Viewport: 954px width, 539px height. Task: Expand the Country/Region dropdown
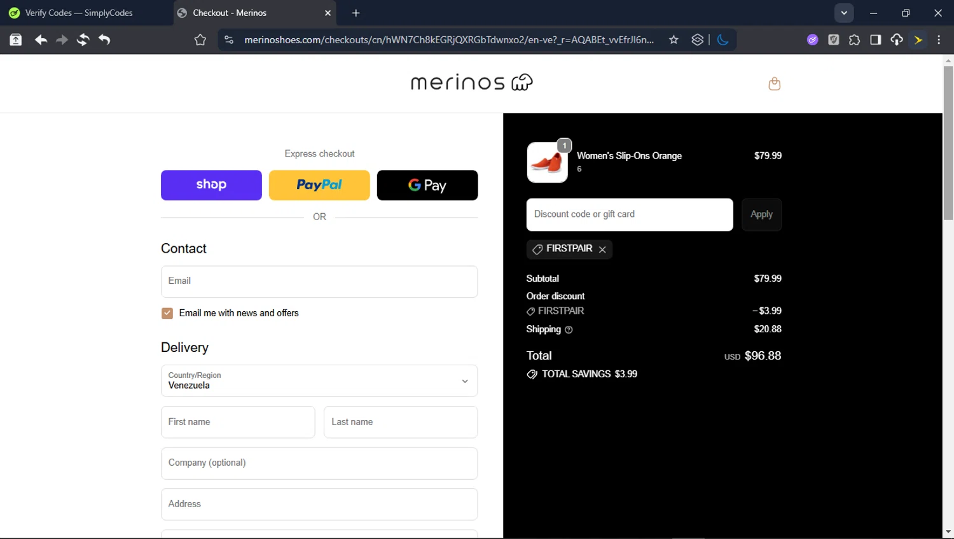pos(319,381)
